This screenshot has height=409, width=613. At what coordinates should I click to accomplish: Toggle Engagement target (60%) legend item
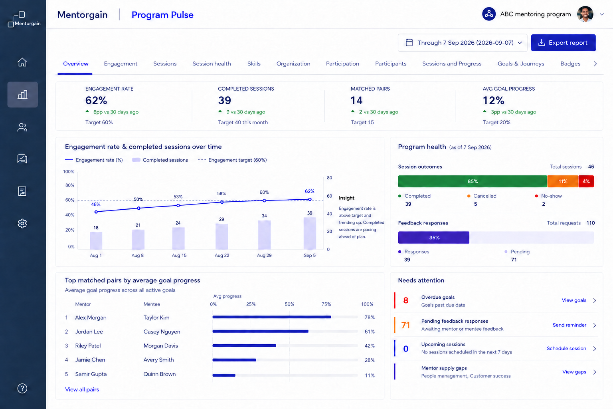(232, 160)
